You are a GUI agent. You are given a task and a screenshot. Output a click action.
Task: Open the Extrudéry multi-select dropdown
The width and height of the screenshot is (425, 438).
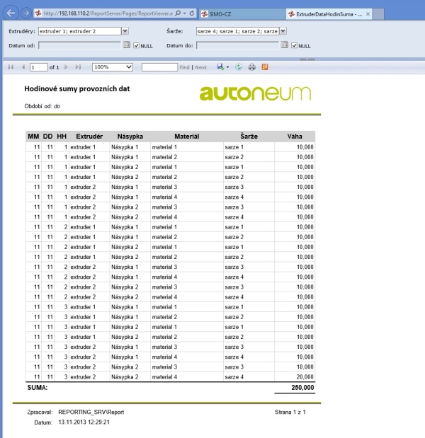[125, 31]
